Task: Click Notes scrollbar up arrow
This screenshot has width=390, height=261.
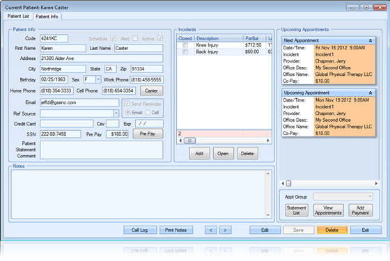Action: [x=268, y=173]
